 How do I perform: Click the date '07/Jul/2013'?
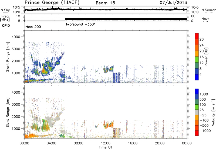173,3
